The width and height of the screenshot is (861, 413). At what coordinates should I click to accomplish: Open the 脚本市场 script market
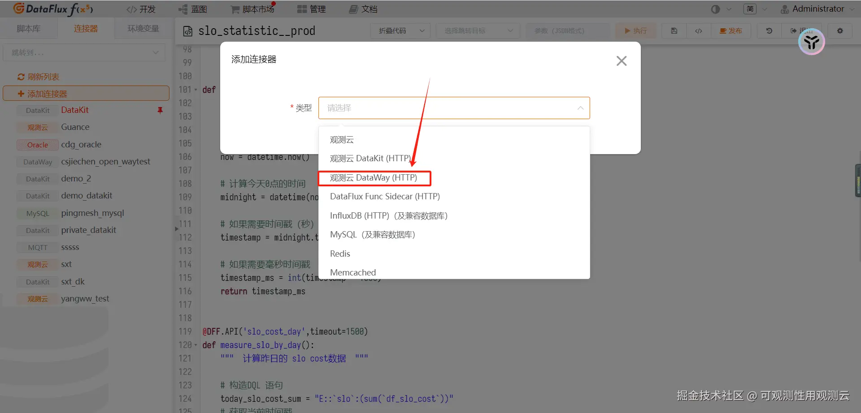pos(252,9)
